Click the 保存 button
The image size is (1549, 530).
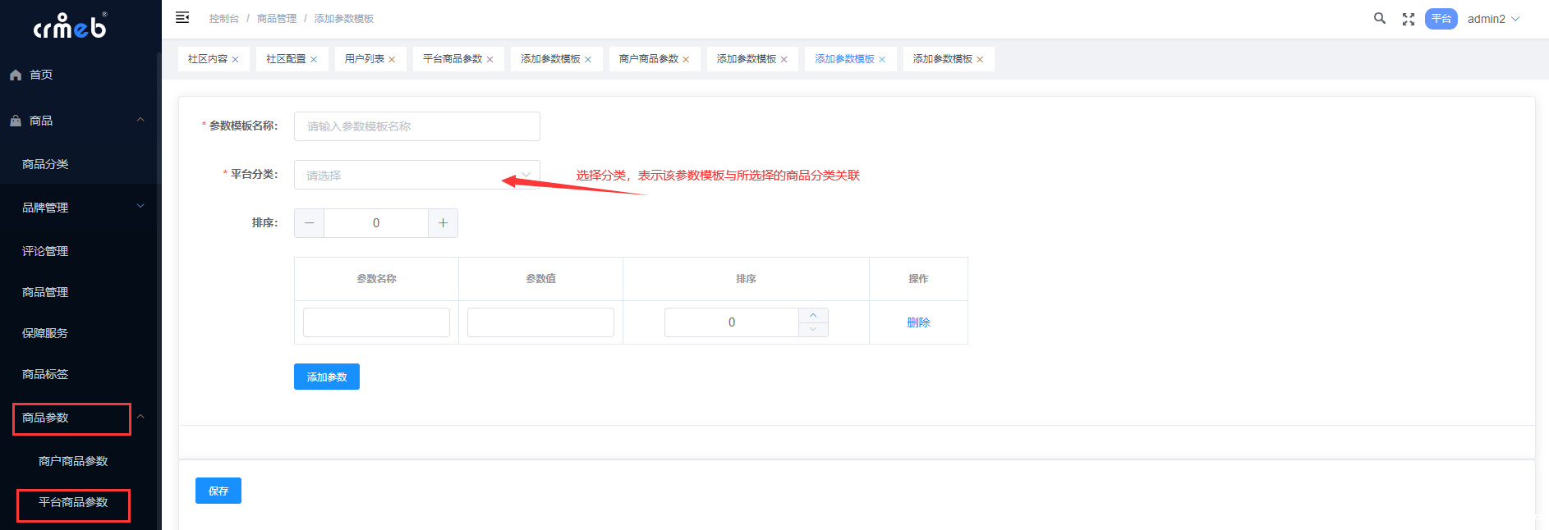click(218, 491)
